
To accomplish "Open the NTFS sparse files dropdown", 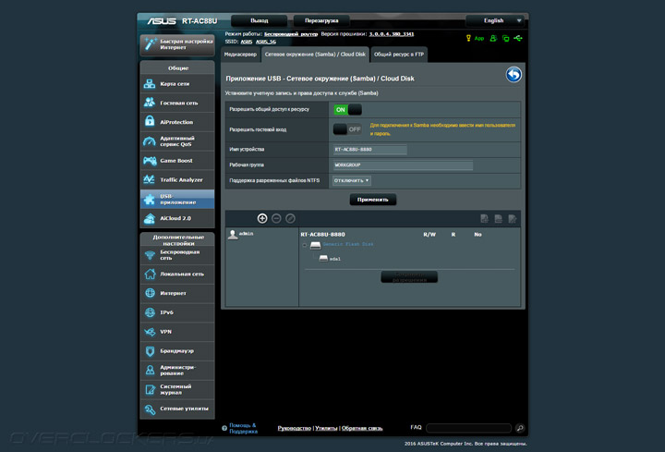I will coord(352,180).
